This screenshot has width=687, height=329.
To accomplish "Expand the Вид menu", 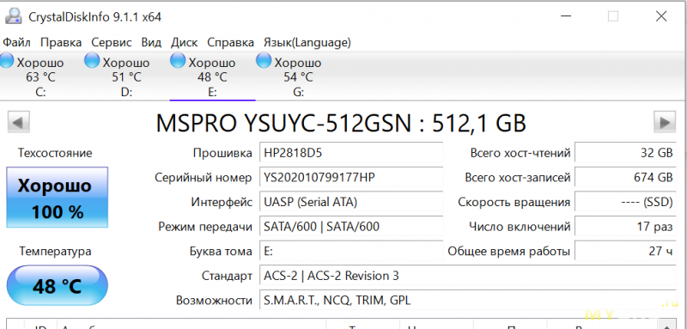I will click(x=151, y=42).
